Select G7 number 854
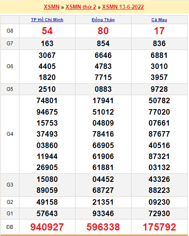This screenshot has width=189, height=236. tap(103, 44)
